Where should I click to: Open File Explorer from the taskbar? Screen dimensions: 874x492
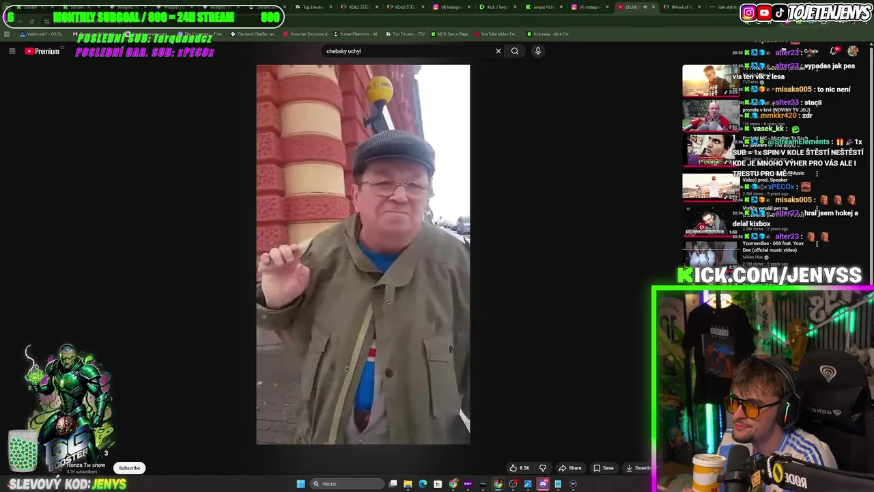click(408, 484)
